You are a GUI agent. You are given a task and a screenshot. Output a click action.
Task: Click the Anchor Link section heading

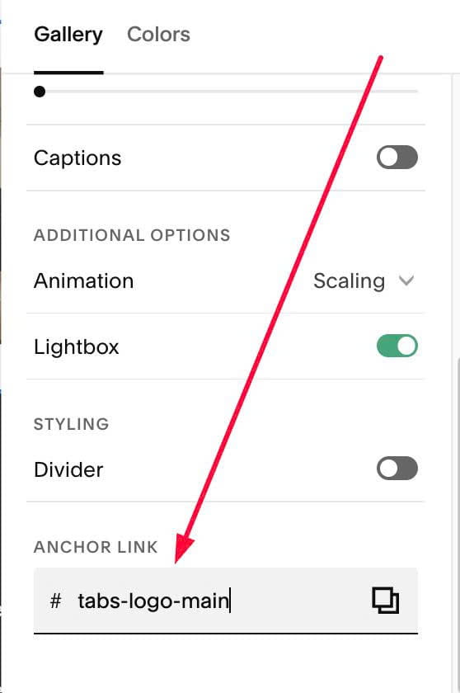tap(96, 547)
